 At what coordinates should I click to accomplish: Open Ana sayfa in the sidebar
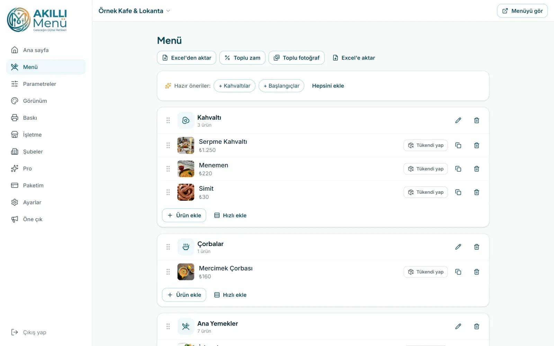[x=46, y=50]
